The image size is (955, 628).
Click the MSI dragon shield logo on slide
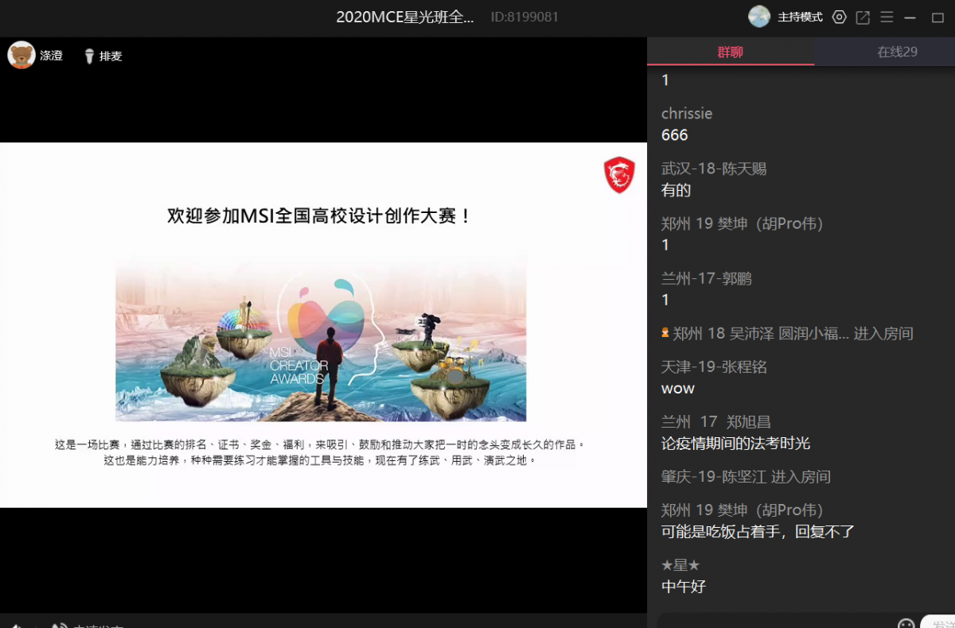(x=619, y=175)
